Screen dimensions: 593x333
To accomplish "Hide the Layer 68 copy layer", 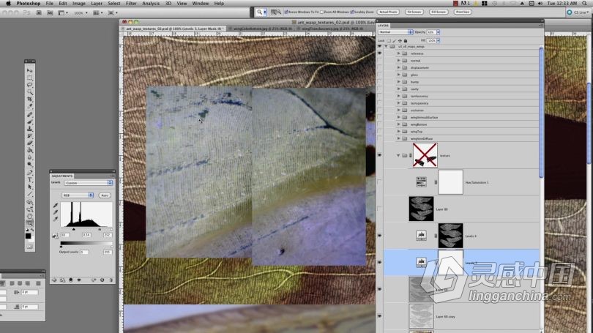I will click(380, 316).
